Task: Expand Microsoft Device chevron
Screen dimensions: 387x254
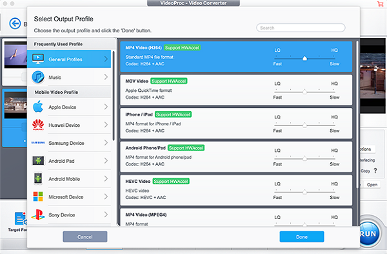Action: tap(106, 196)
